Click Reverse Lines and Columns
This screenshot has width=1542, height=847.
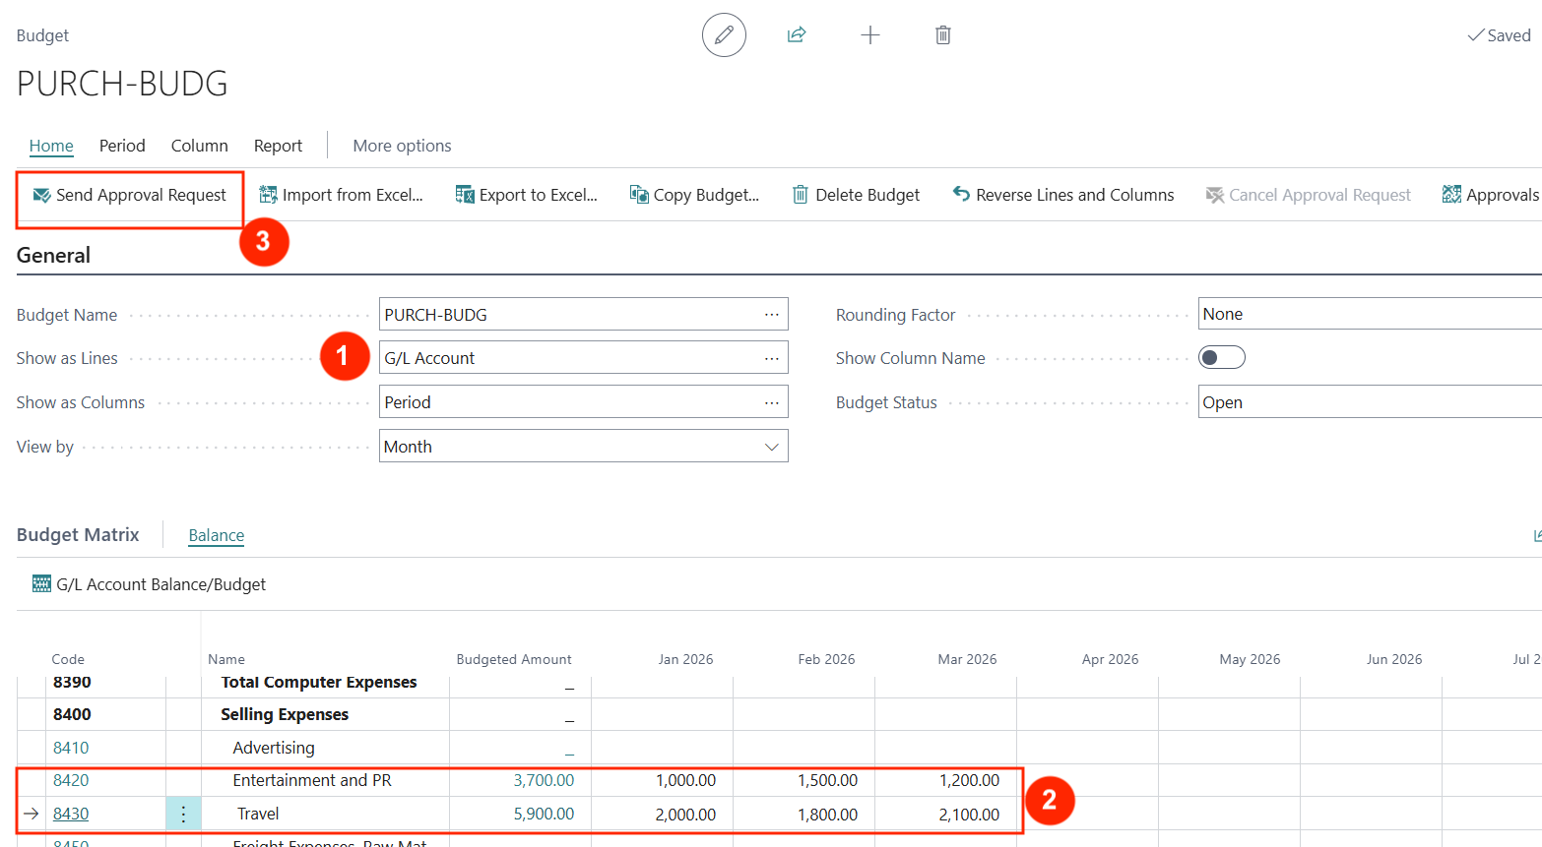pos(1063,195)
